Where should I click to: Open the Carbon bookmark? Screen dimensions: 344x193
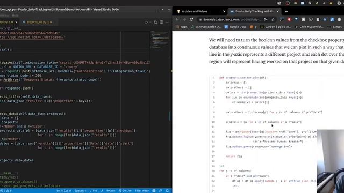click(x=275, y=27)
